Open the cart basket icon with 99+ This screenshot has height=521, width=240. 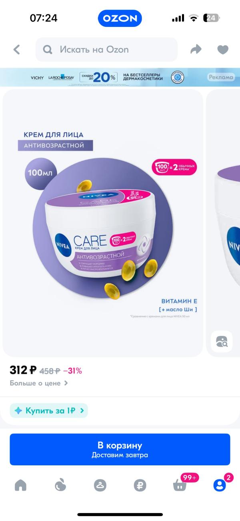(180, 485)
